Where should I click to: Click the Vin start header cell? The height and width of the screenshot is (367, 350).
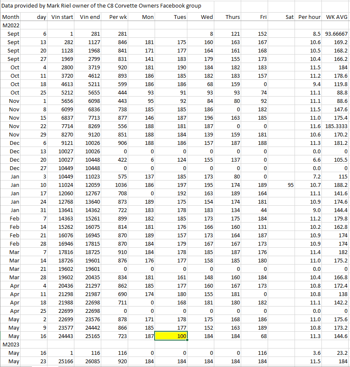pos(62,17)
